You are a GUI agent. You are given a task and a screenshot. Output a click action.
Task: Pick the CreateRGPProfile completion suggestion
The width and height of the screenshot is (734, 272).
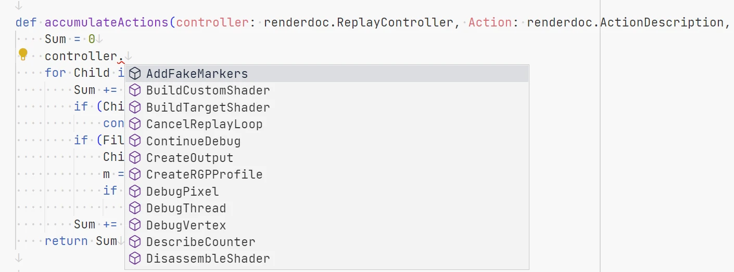[x=204, y=174]
